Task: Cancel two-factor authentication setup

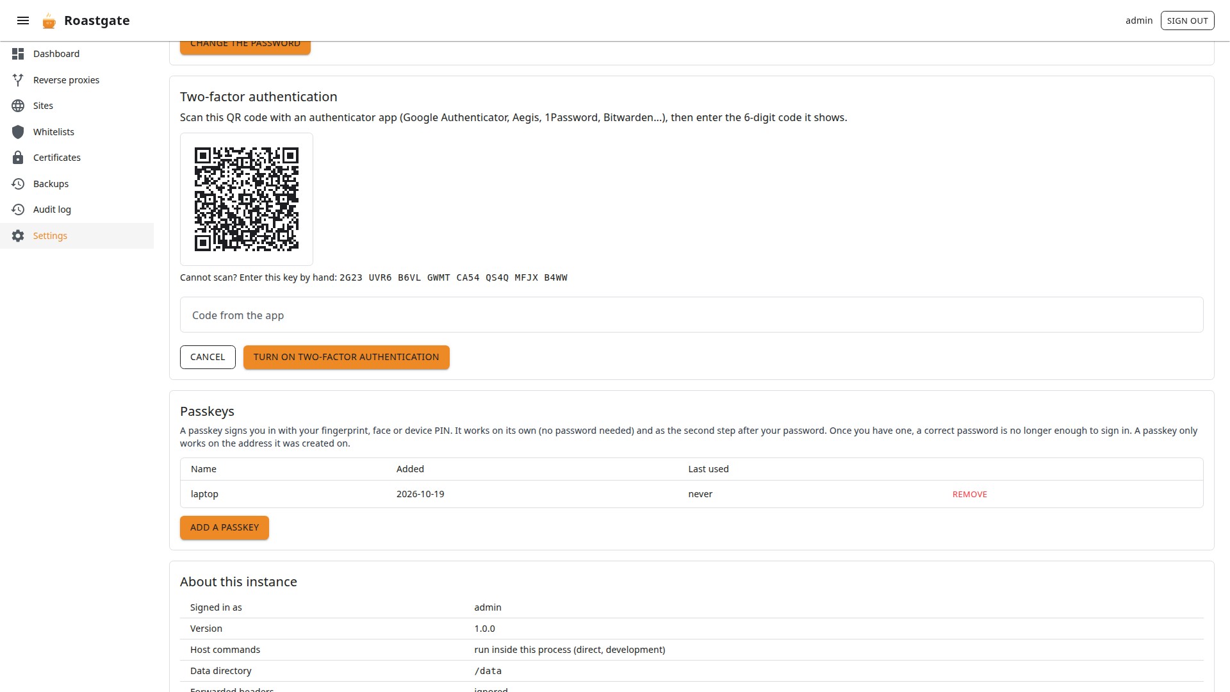Action: point(208,357)
